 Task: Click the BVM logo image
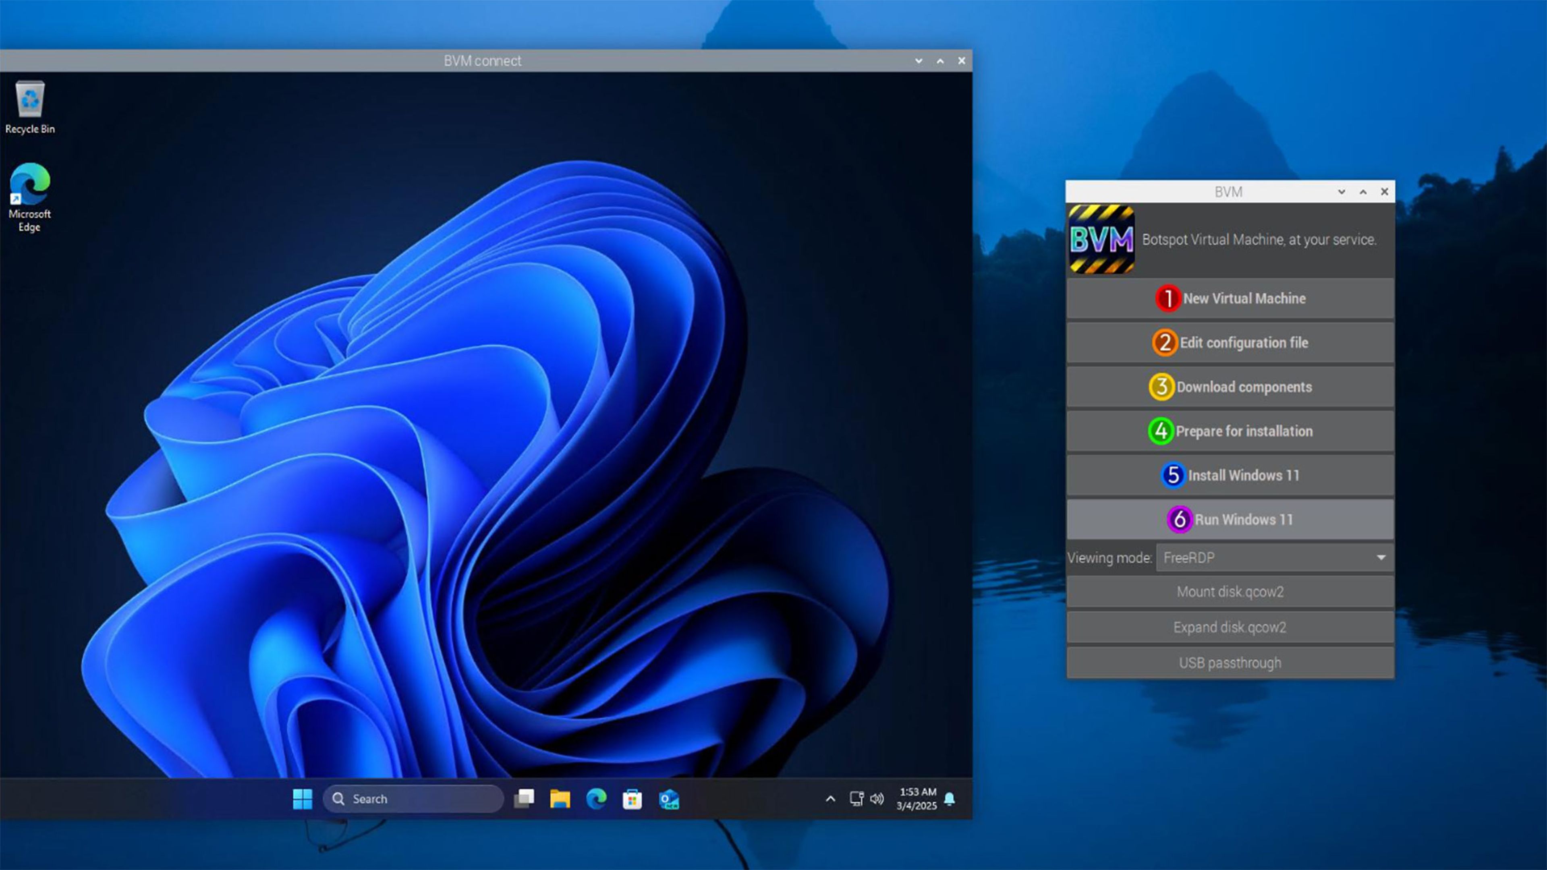click(1101, 240)
